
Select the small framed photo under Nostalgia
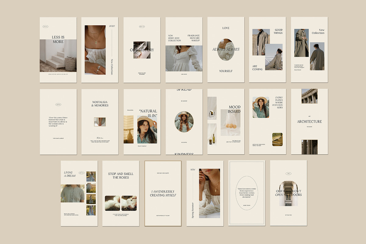100,122
